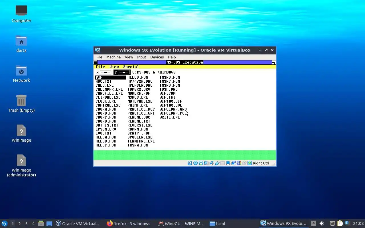The width and height of the screenshot is (365, 228).
Task: Click the grayed mouse integration icon in status bar
Action: (x=244, y=163)
